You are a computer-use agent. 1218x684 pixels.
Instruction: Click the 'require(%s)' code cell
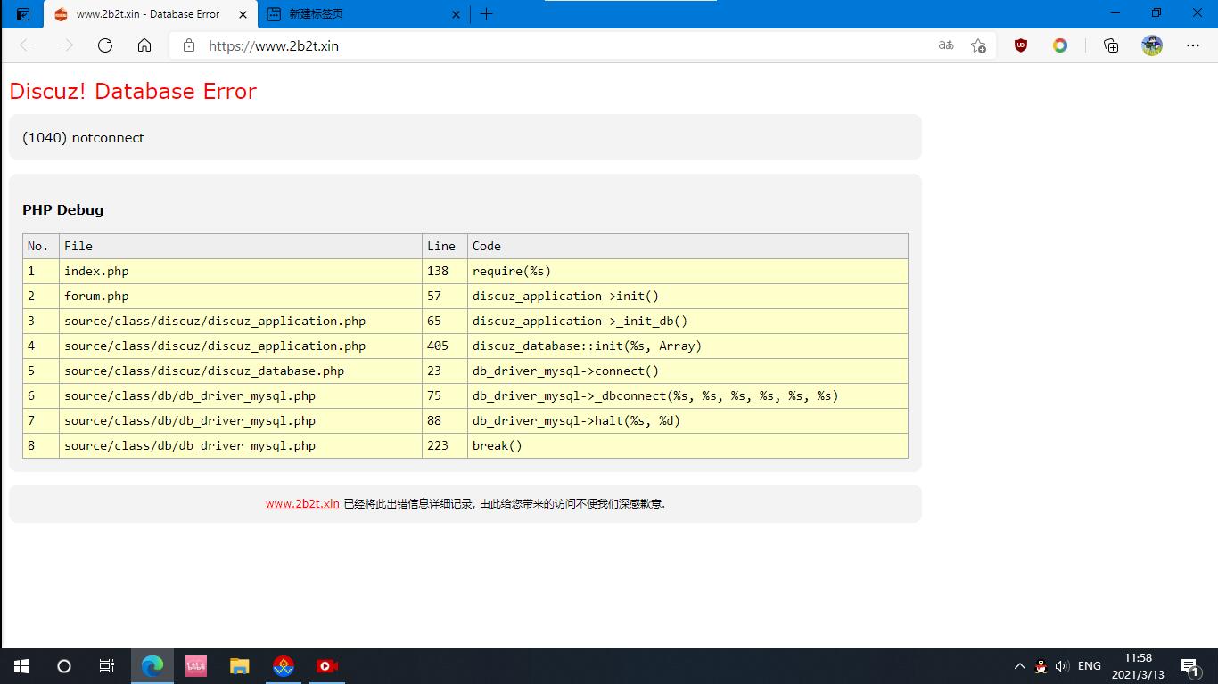(x=687, y=271)
